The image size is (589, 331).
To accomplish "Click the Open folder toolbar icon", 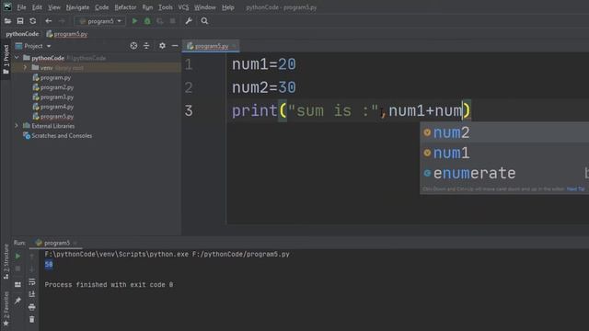I will pos(7,21).
